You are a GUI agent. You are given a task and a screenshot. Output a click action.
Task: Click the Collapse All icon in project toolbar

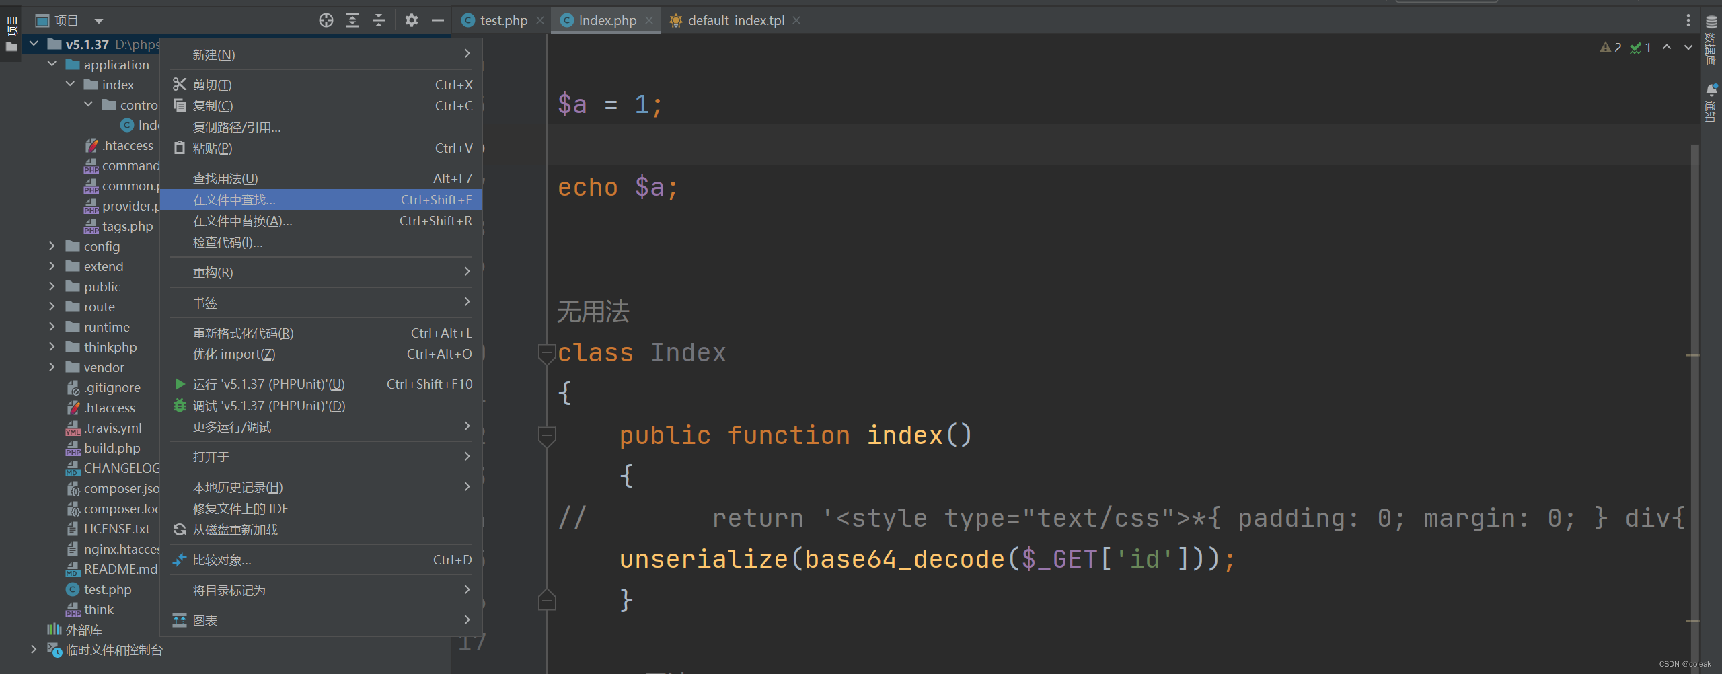tap(379, 20)
